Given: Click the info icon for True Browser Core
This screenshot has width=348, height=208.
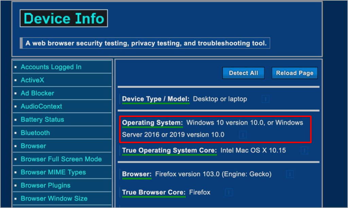Looking at the screenshot, I should 229,192.
